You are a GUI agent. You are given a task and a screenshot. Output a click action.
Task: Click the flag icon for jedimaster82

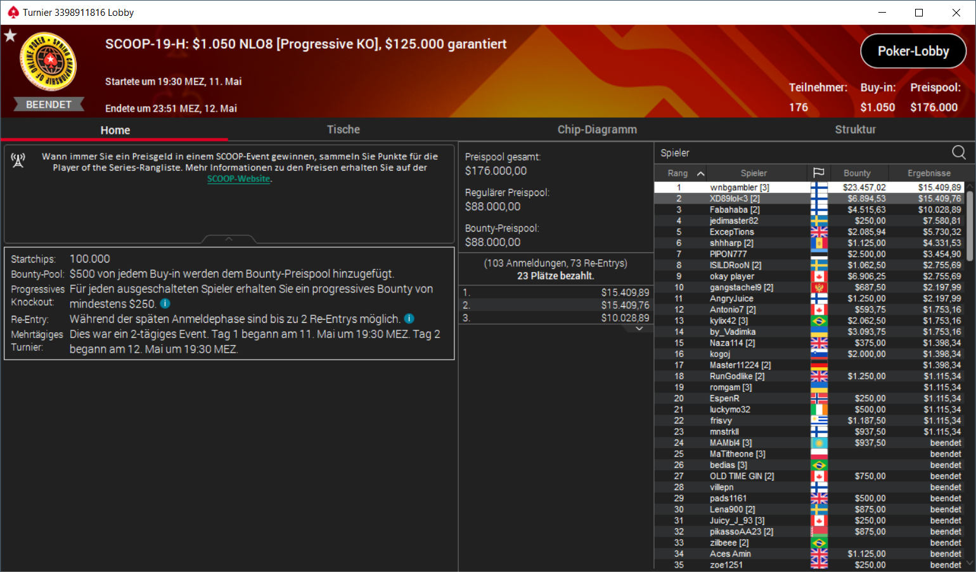tap(819, 221)
